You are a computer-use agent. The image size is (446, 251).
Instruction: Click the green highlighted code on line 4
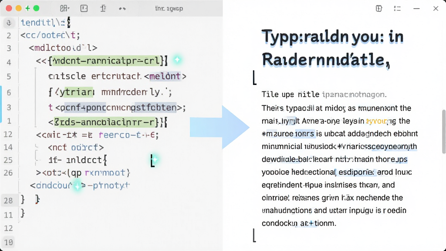coord(105,61)
